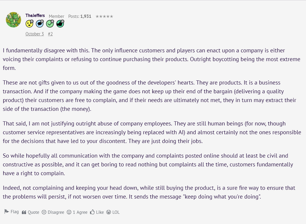The image size is (306, 224).
Task: Click the green checkmark badge
Action: tap(50, 24)
